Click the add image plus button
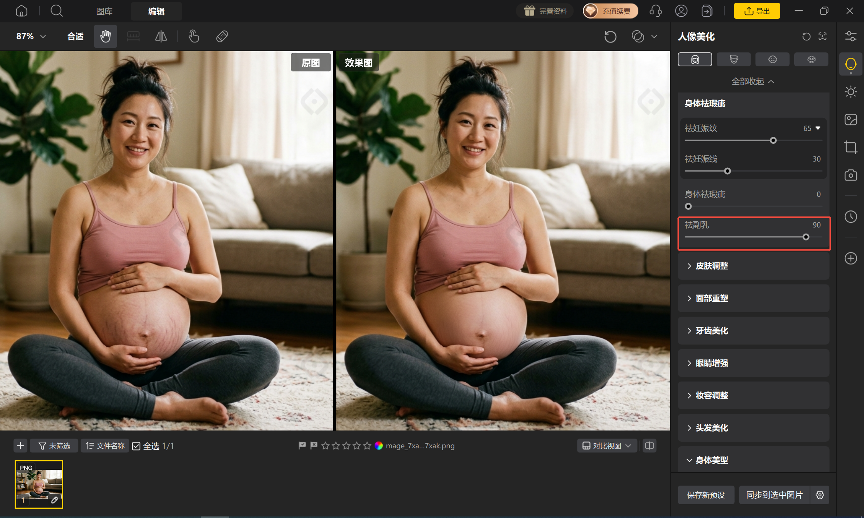864x518 pixels. tap(20, 446)
